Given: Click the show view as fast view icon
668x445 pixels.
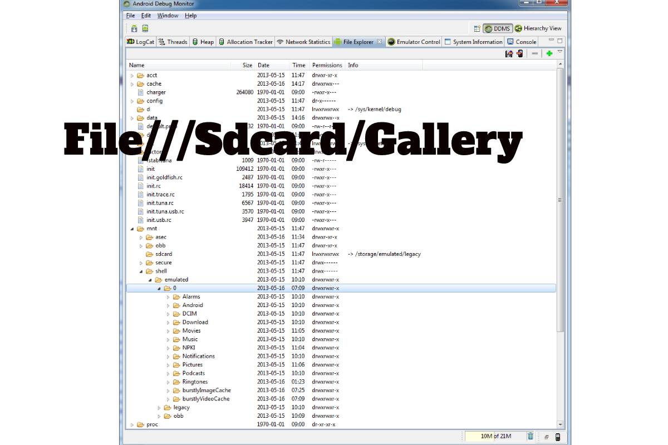Looking at the screenshot, I should pos(546,437).
